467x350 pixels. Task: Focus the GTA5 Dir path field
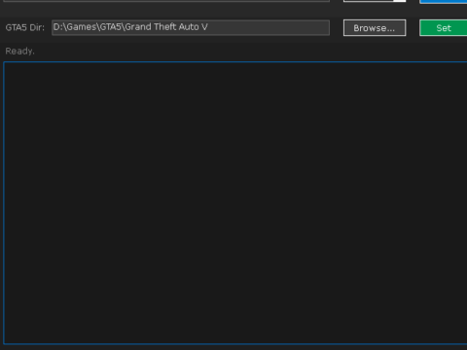[191, 27]
